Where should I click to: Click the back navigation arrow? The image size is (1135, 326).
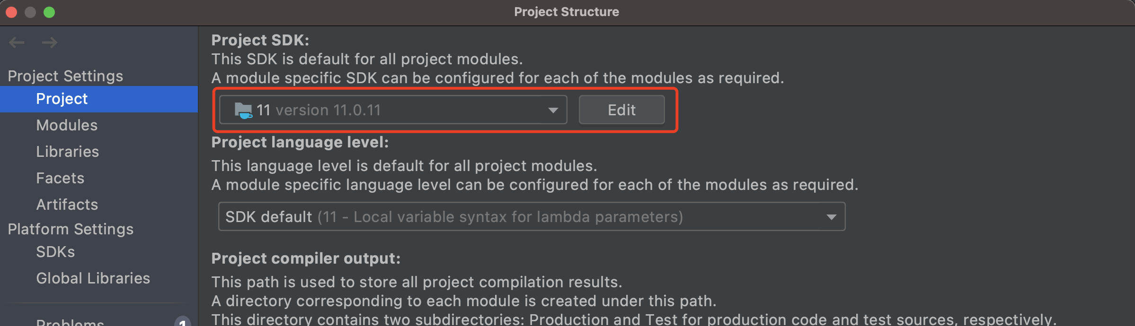(x=17, y=43)
